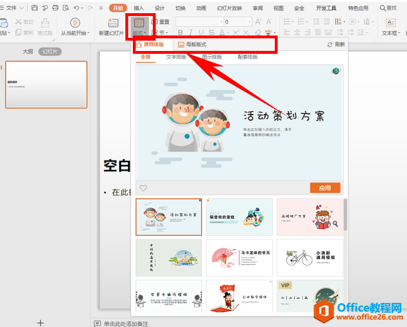Open the 节 section dropdown
Screen dimensions: 407x327
click(163, 33)
